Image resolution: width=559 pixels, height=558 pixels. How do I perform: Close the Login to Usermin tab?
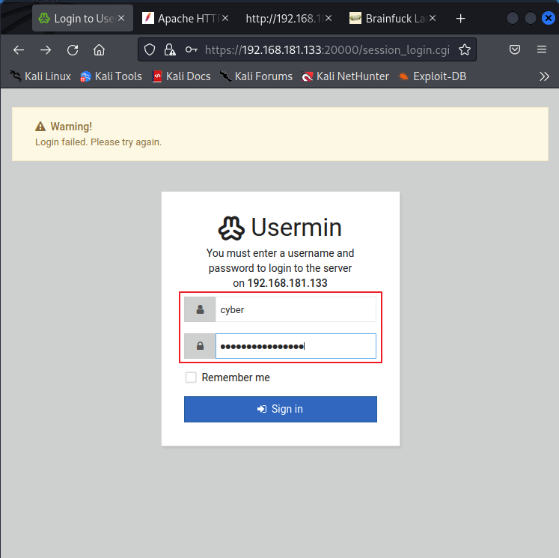coord(121,18)
